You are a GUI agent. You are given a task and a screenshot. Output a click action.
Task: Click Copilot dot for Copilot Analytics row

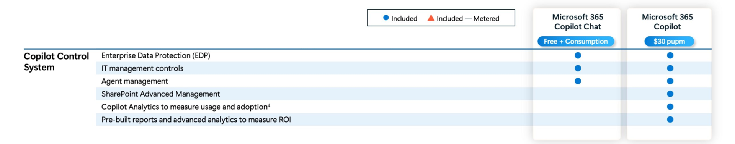[x=670, y=107]
